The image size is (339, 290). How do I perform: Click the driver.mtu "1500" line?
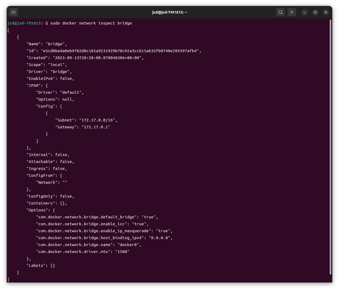(x=83, y=252)
